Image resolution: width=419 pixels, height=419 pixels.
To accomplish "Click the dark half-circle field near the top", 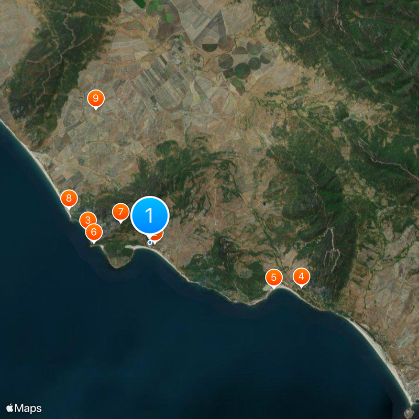I will point(210,47).
